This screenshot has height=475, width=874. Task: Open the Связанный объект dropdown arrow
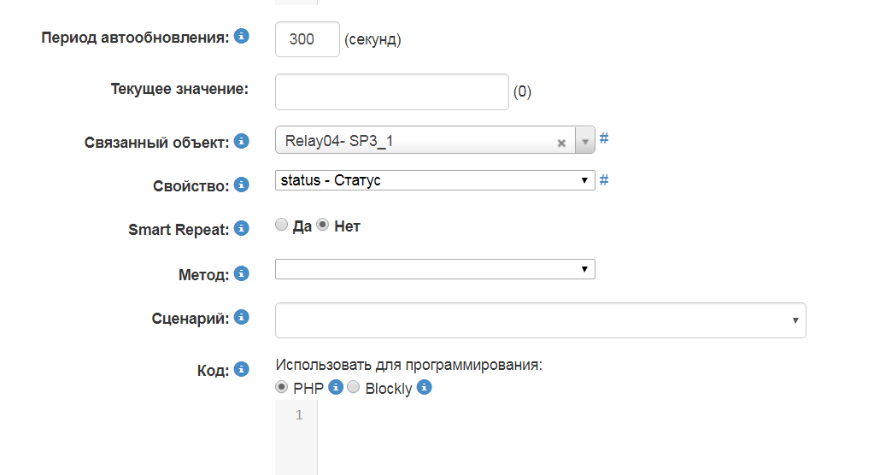coord(585,141)
